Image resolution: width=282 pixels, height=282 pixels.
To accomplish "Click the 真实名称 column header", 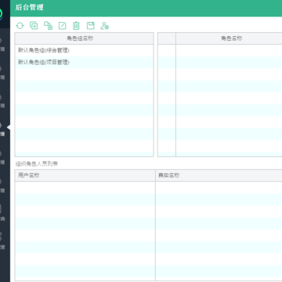I will [x=219, y=175].
